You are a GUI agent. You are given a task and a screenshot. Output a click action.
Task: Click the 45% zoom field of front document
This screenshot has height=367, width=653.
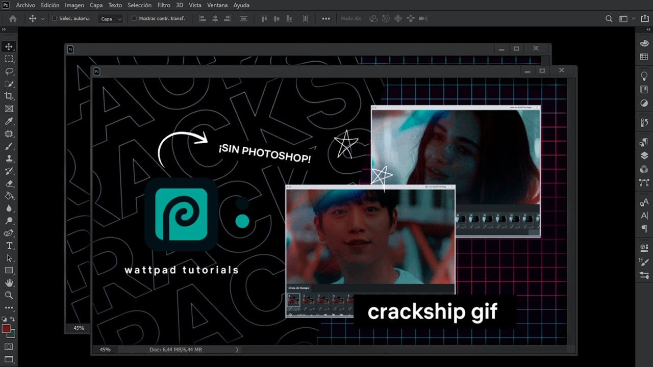pos(105,350)
